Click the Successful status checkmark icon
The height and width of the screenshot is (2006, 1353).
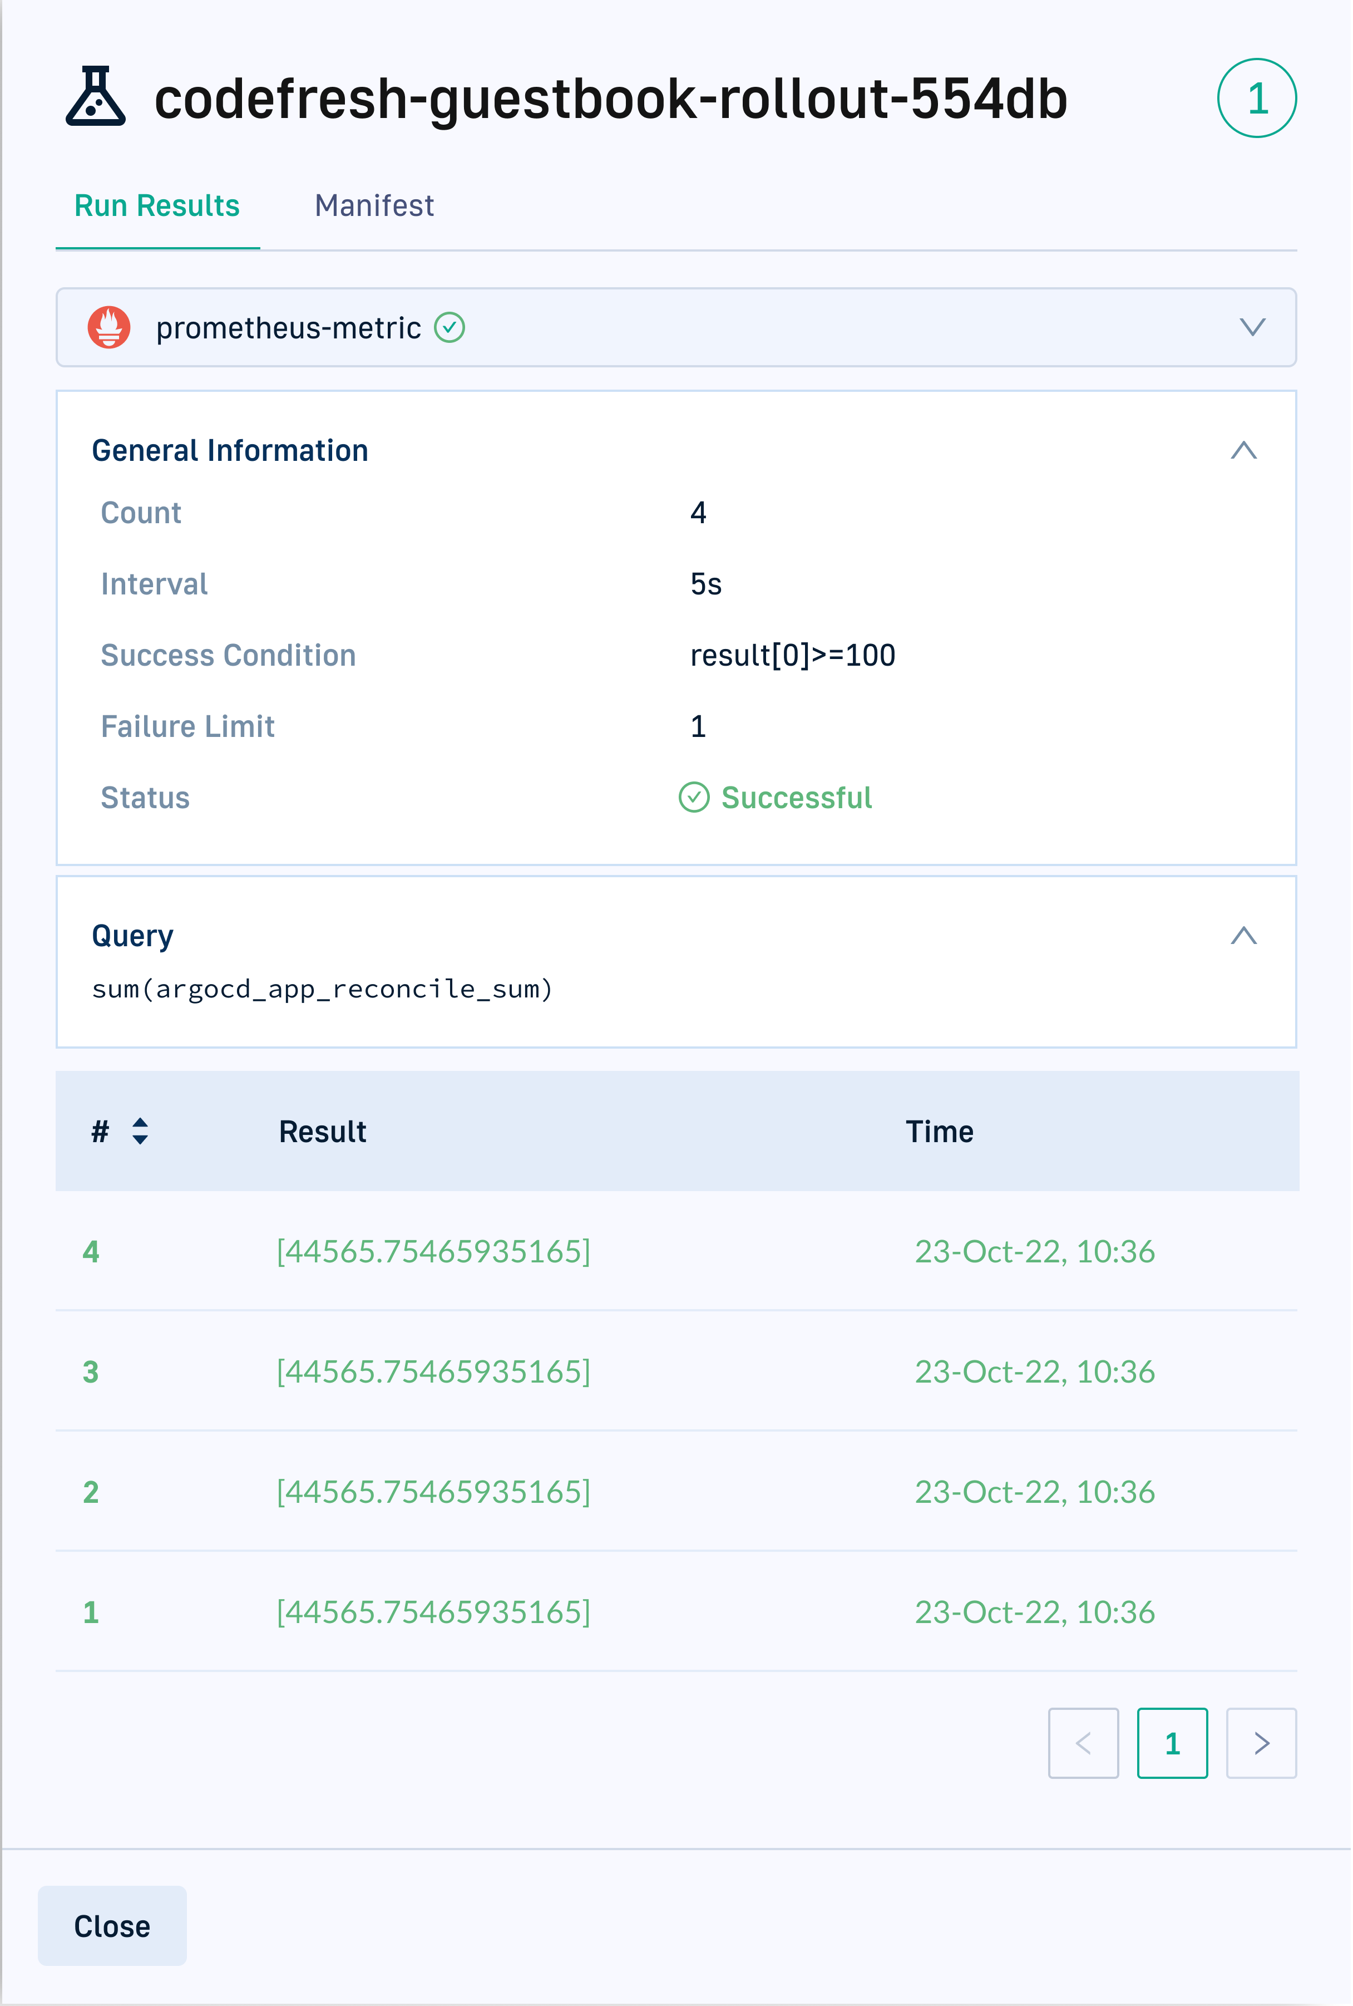pos(694,798)
